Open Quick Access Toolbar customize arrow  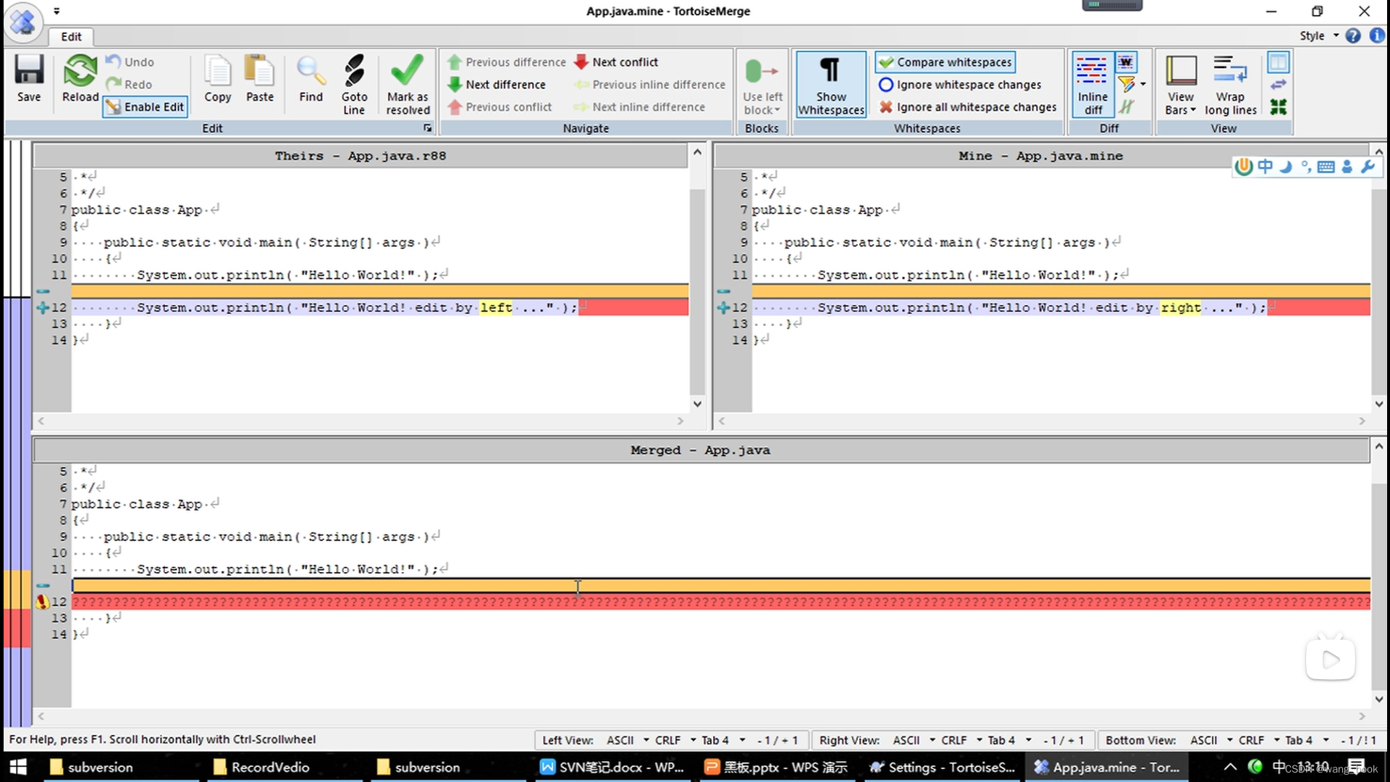tap(56, 11)
